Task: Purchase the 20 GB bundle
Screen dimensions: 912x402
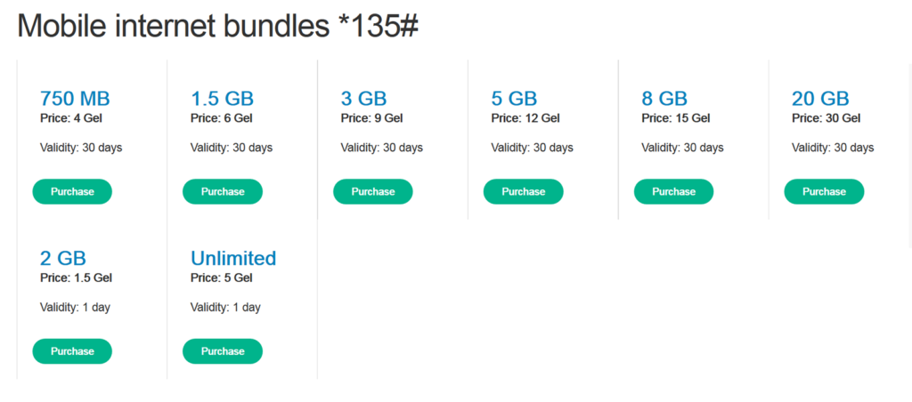Action: (824, 192)
